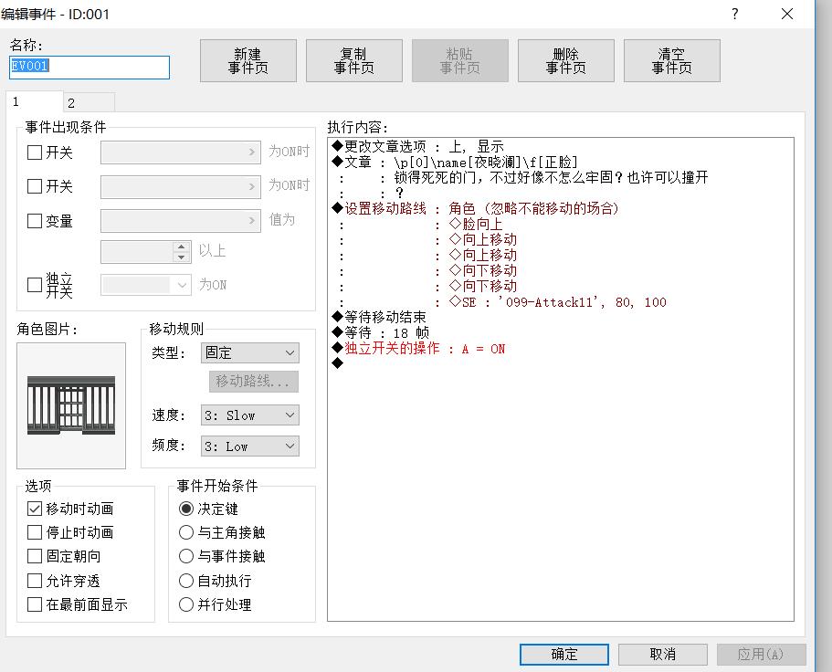Select the 等待移动结束 command line
This screenshot has width=832, height=672.
[x=379, y=317]
